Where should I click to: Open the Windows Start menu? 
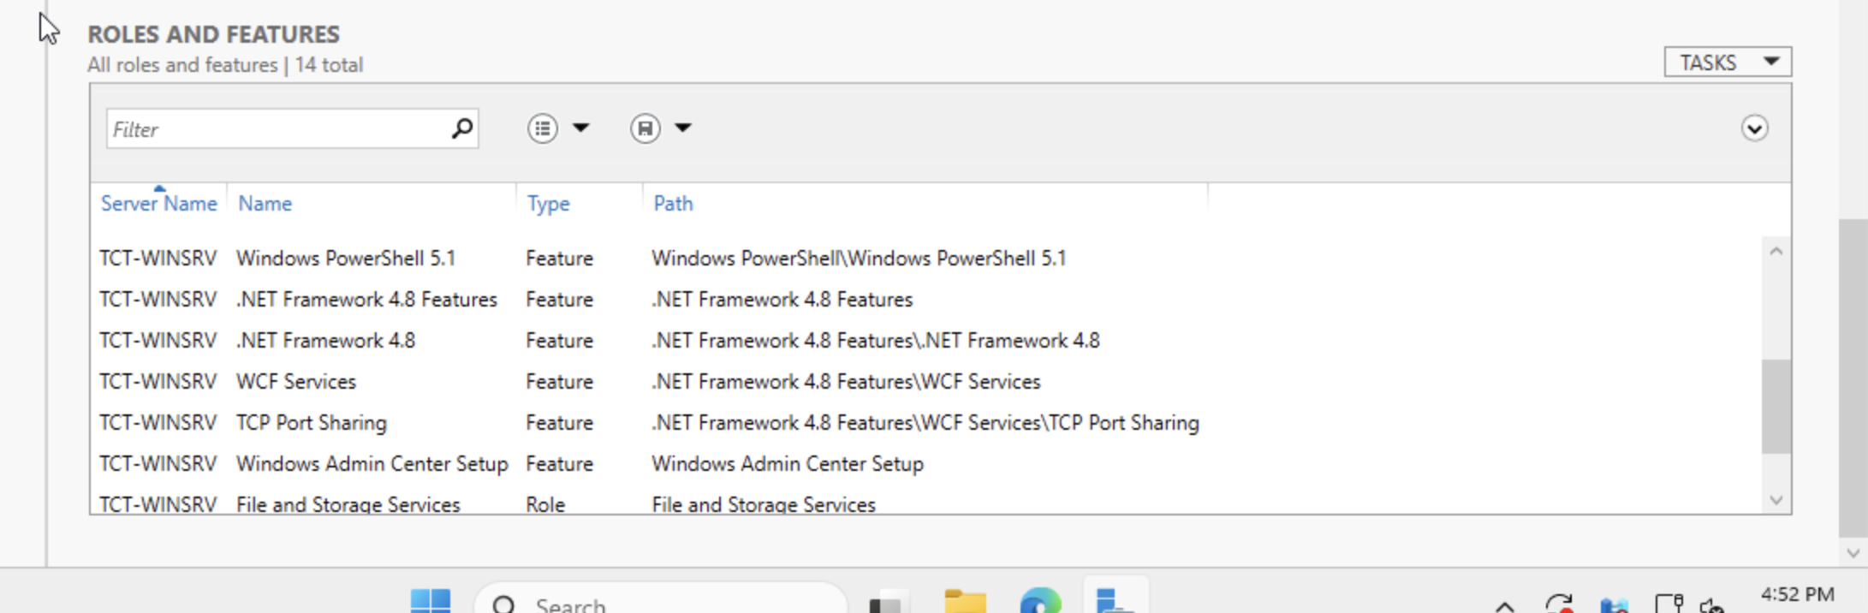point(431,602)
